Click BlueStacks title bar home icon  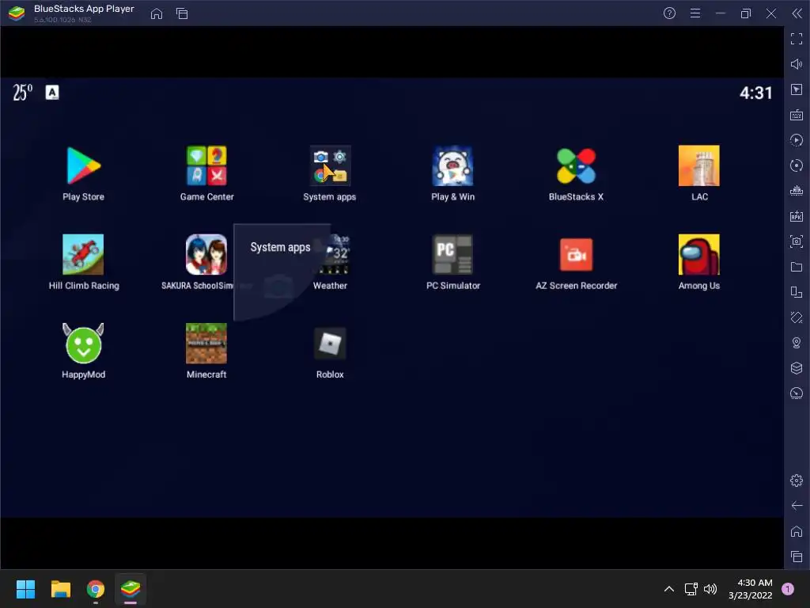click(157, 13)
